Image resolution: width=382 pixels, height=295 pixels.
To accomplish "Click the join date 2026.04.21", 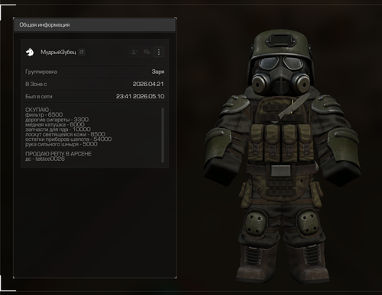I will pos(148,84).
